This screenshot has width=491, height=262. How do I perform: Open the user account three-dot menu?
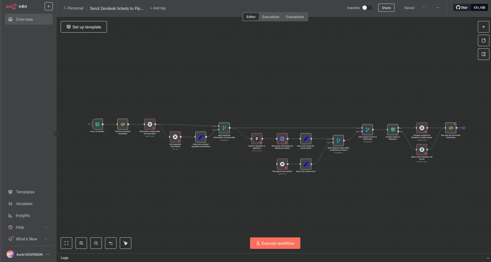[x=48, y=254]
